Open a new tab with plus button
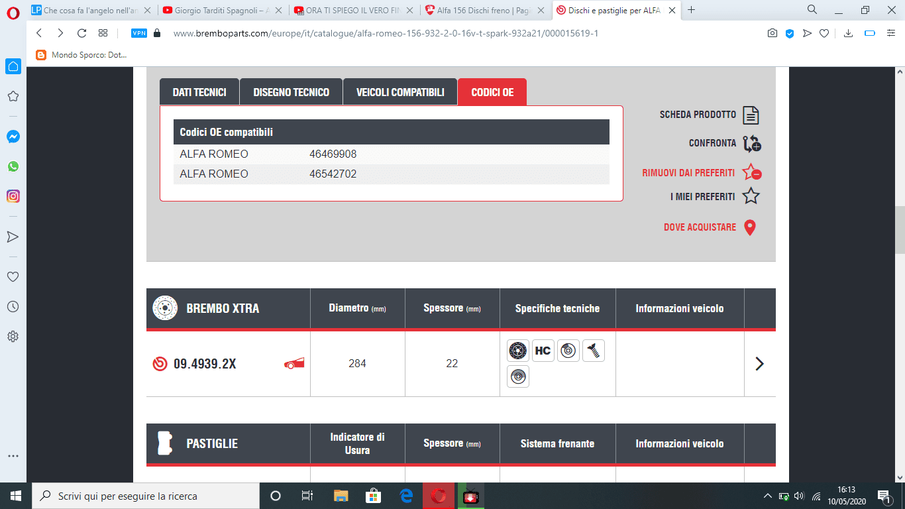 [692, 10]
